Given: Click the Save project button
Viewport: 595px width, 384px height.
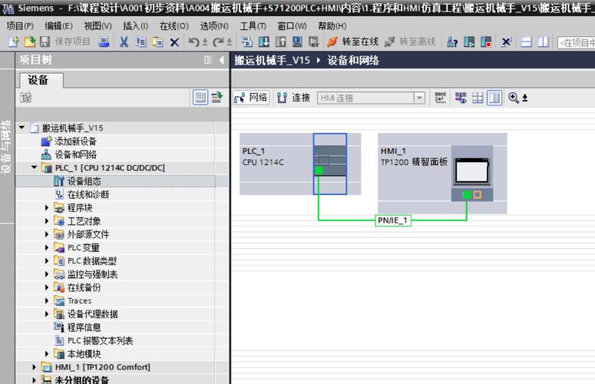Looking at the screenshot, I should 65,41.
